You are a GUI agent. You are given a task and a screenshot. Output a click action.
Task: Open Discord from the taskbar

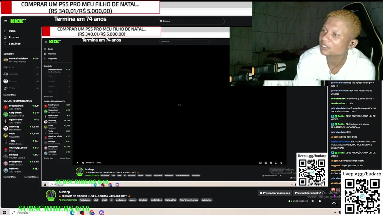click(101, 213)
